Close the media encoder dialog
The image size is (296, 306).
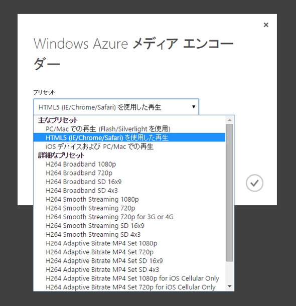[266, 25]
